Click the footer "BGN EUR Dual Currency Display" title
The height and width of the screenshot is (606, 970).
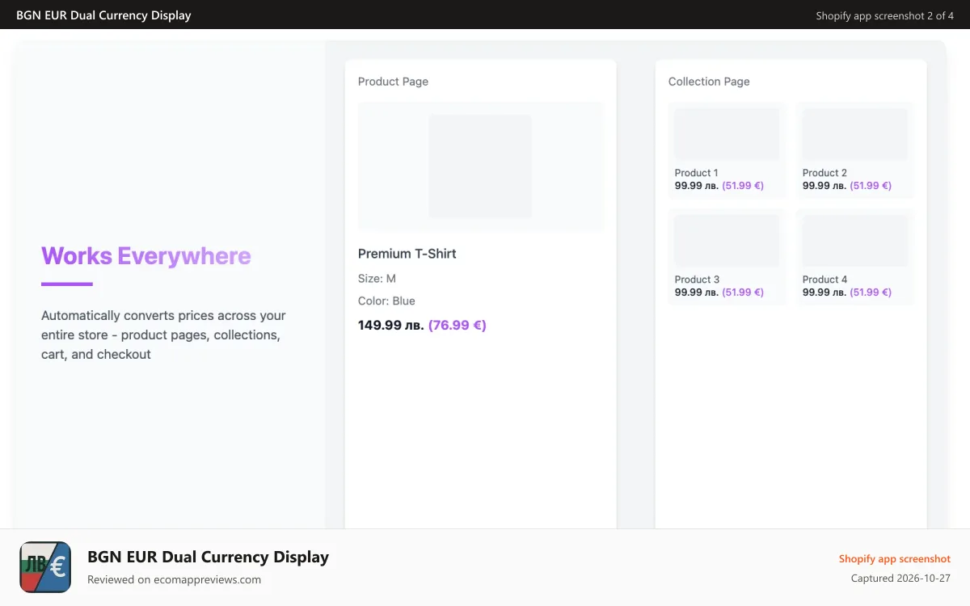tap(208, 557)
